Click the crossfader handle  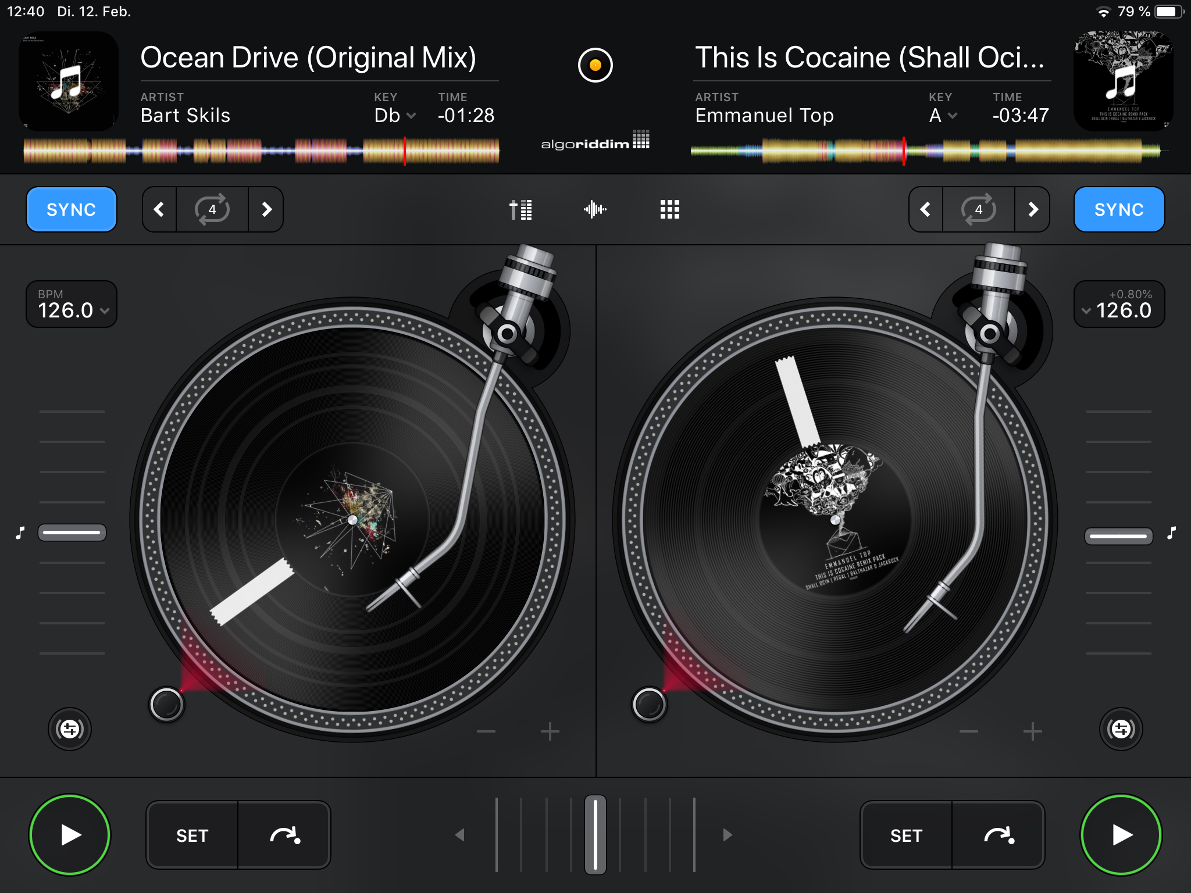click(595, 835)
